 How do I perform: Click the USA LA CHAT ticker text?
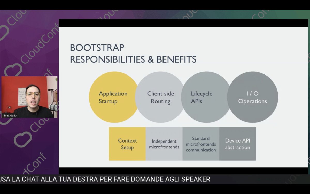(105, 179)
